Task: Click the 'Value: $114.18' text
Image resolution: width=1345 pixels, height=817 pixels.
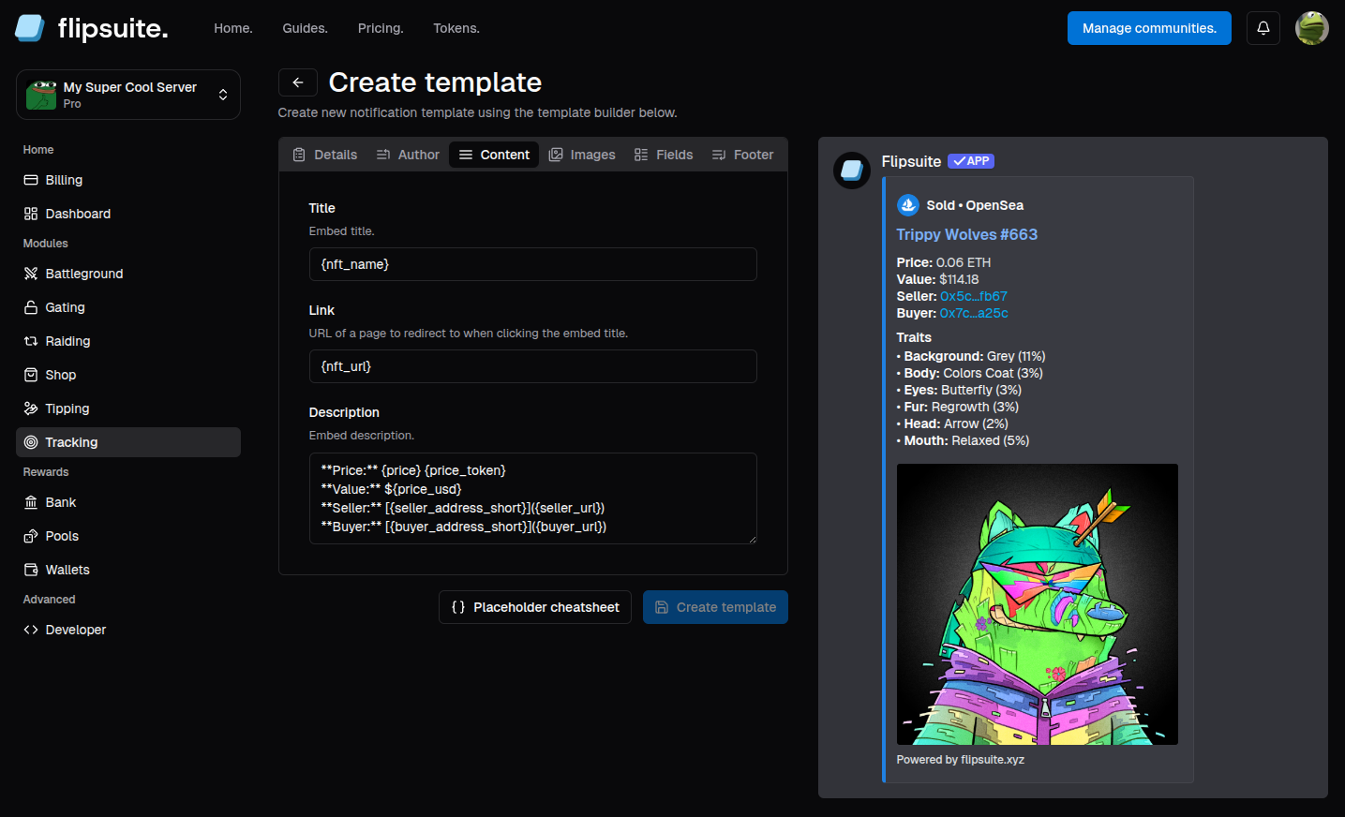Action: [938, 279]
